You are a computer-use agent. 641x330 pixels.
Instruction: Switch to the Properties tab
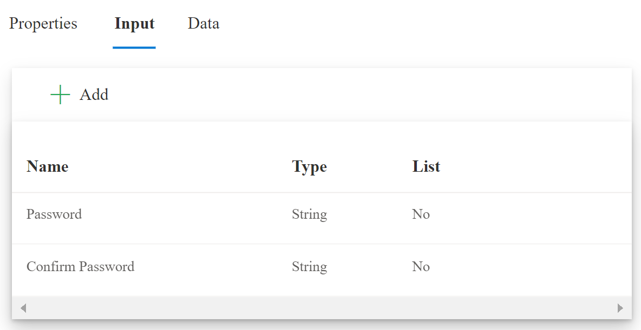tap(43, 24)
